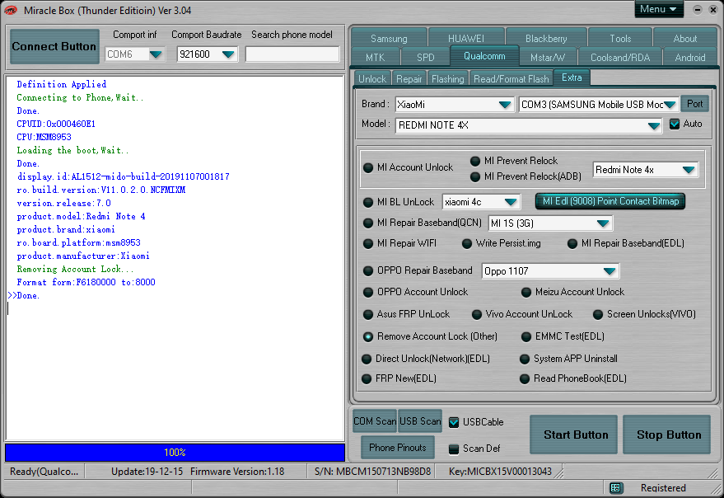Select Read PhoneBook(EDL) option

(525, 378)
